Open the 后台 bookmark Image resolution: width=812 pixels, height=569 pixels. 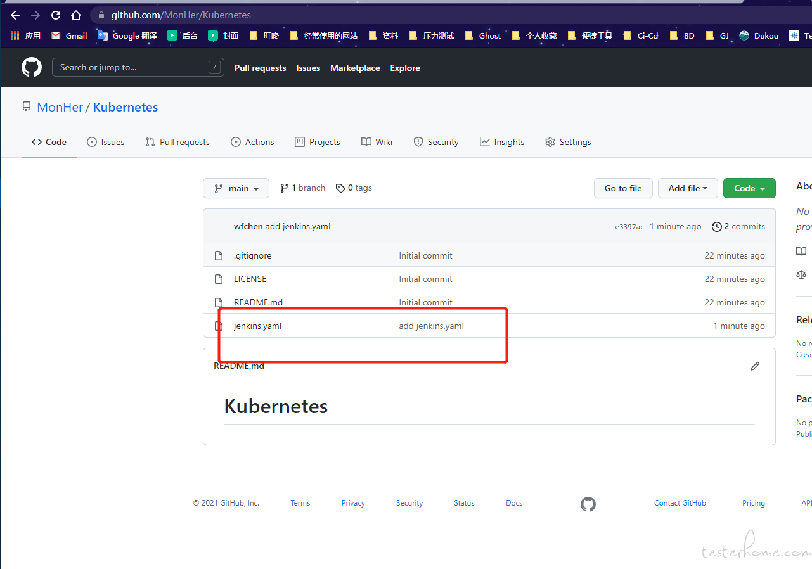pos(183,35)
